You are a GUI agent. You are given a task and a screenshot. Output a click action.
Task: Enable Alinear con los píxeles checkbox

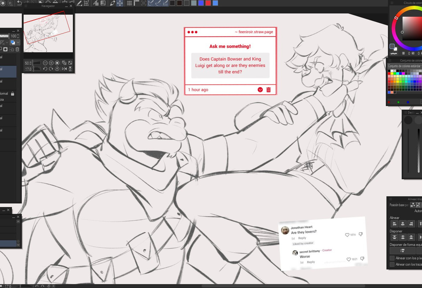point(392,258)
